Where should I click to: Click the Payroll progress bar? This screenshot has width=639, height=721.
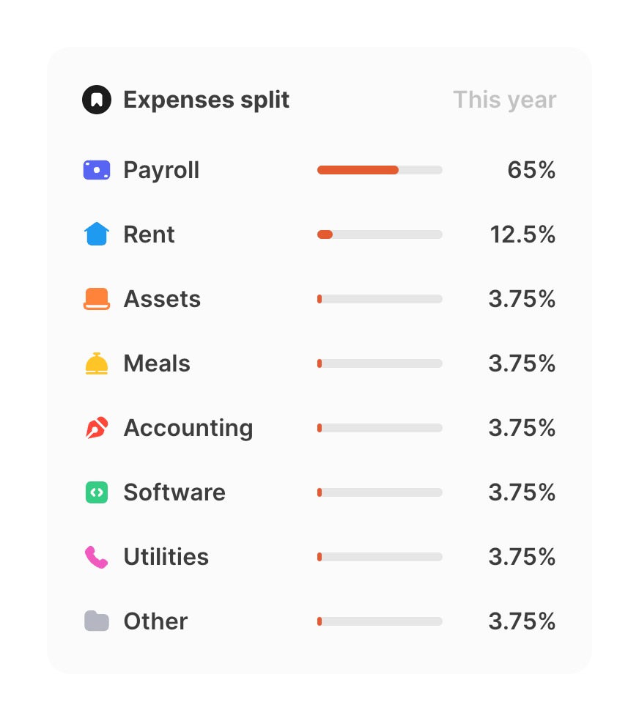[380, 169]
